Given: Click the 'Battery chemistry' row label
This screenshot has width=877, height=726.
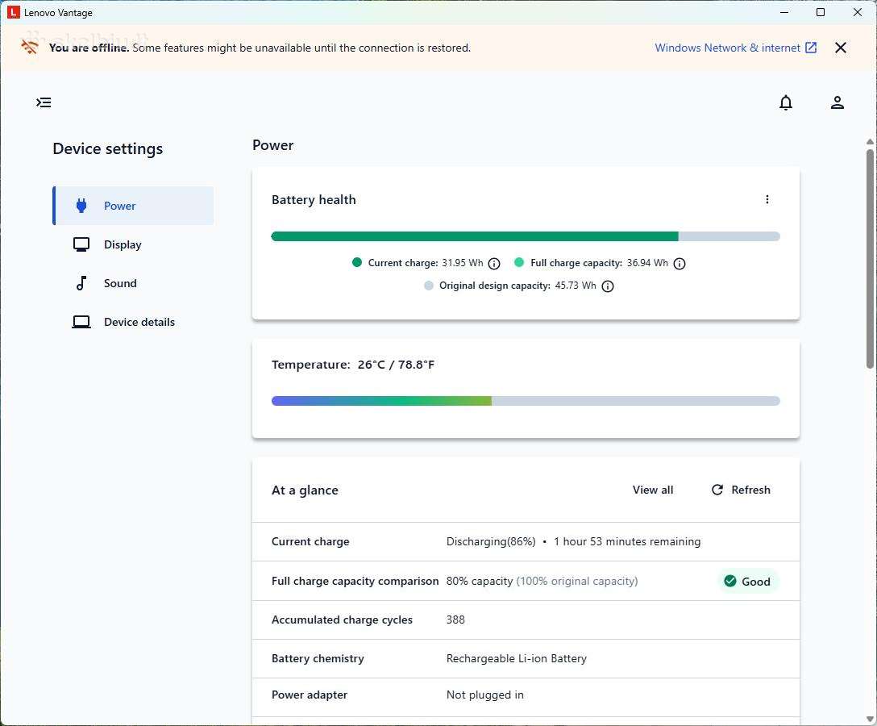Looking at the screenshot, I should point(318,658).
